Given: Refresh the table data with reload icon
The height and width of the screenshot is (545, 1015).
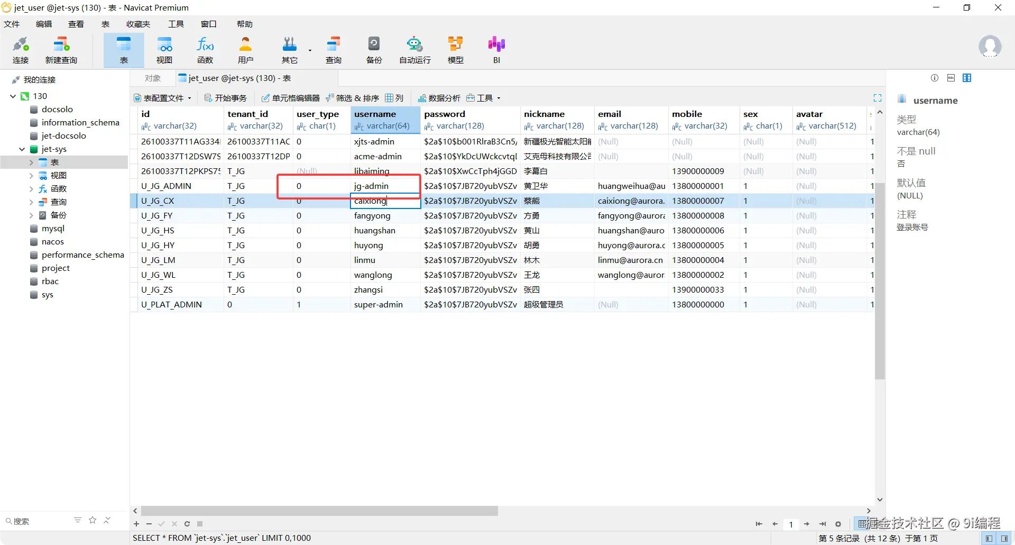Looking at the screenshot, I should click(x=187, y=524).
